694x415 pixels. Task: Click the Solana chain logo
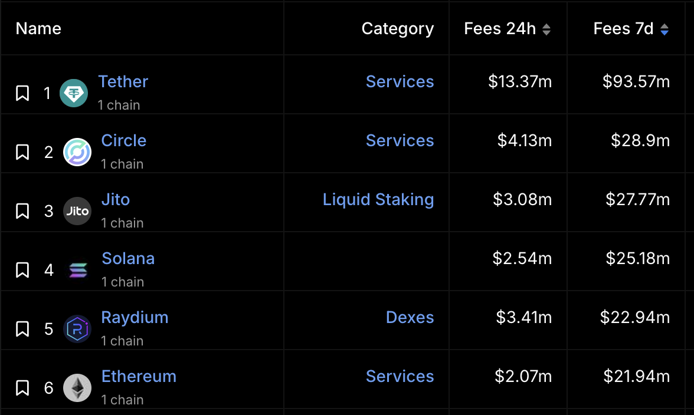pos(77,269)
